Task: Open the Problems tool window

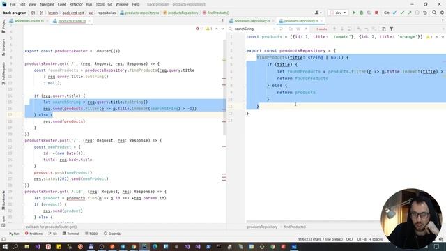Action: click(x=33, y=234)
